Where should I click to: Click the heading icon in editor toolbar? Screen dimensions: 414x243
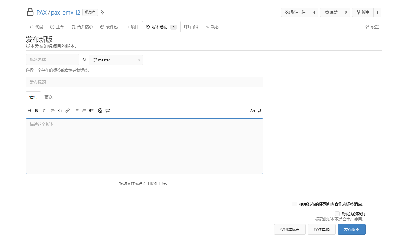(x=29, y=111)
